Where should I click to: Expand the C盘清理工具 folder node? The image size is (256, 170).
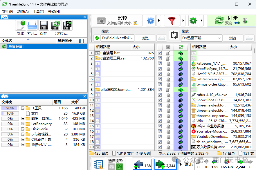23,140
